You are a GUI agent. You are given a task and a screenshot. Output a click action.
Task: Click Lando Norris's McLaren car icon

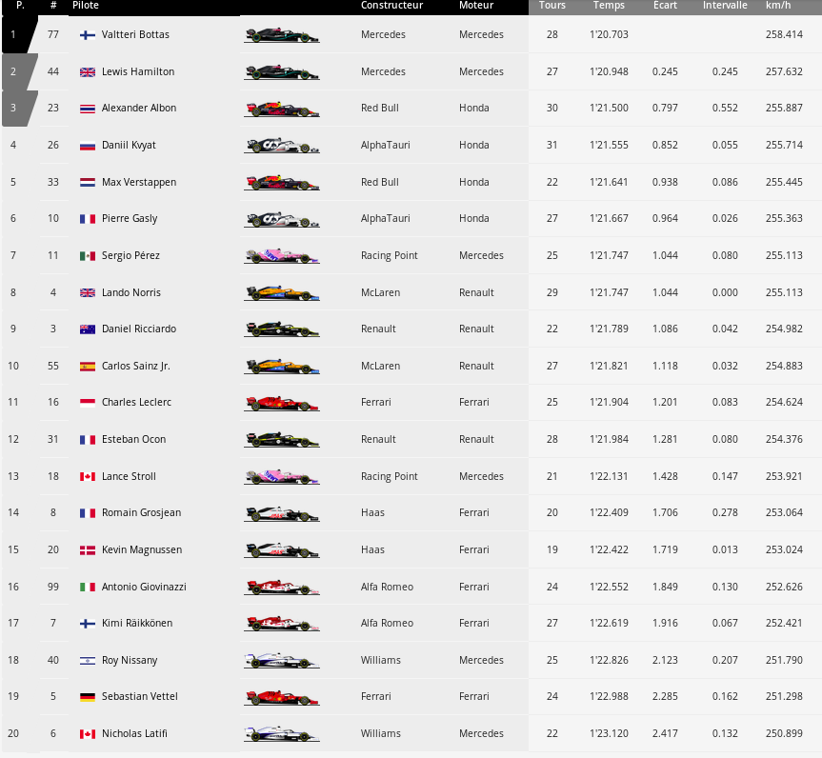pos(283,293)
